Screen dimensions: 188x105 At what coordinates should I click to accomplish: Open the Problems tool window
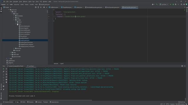click(31, 102)
